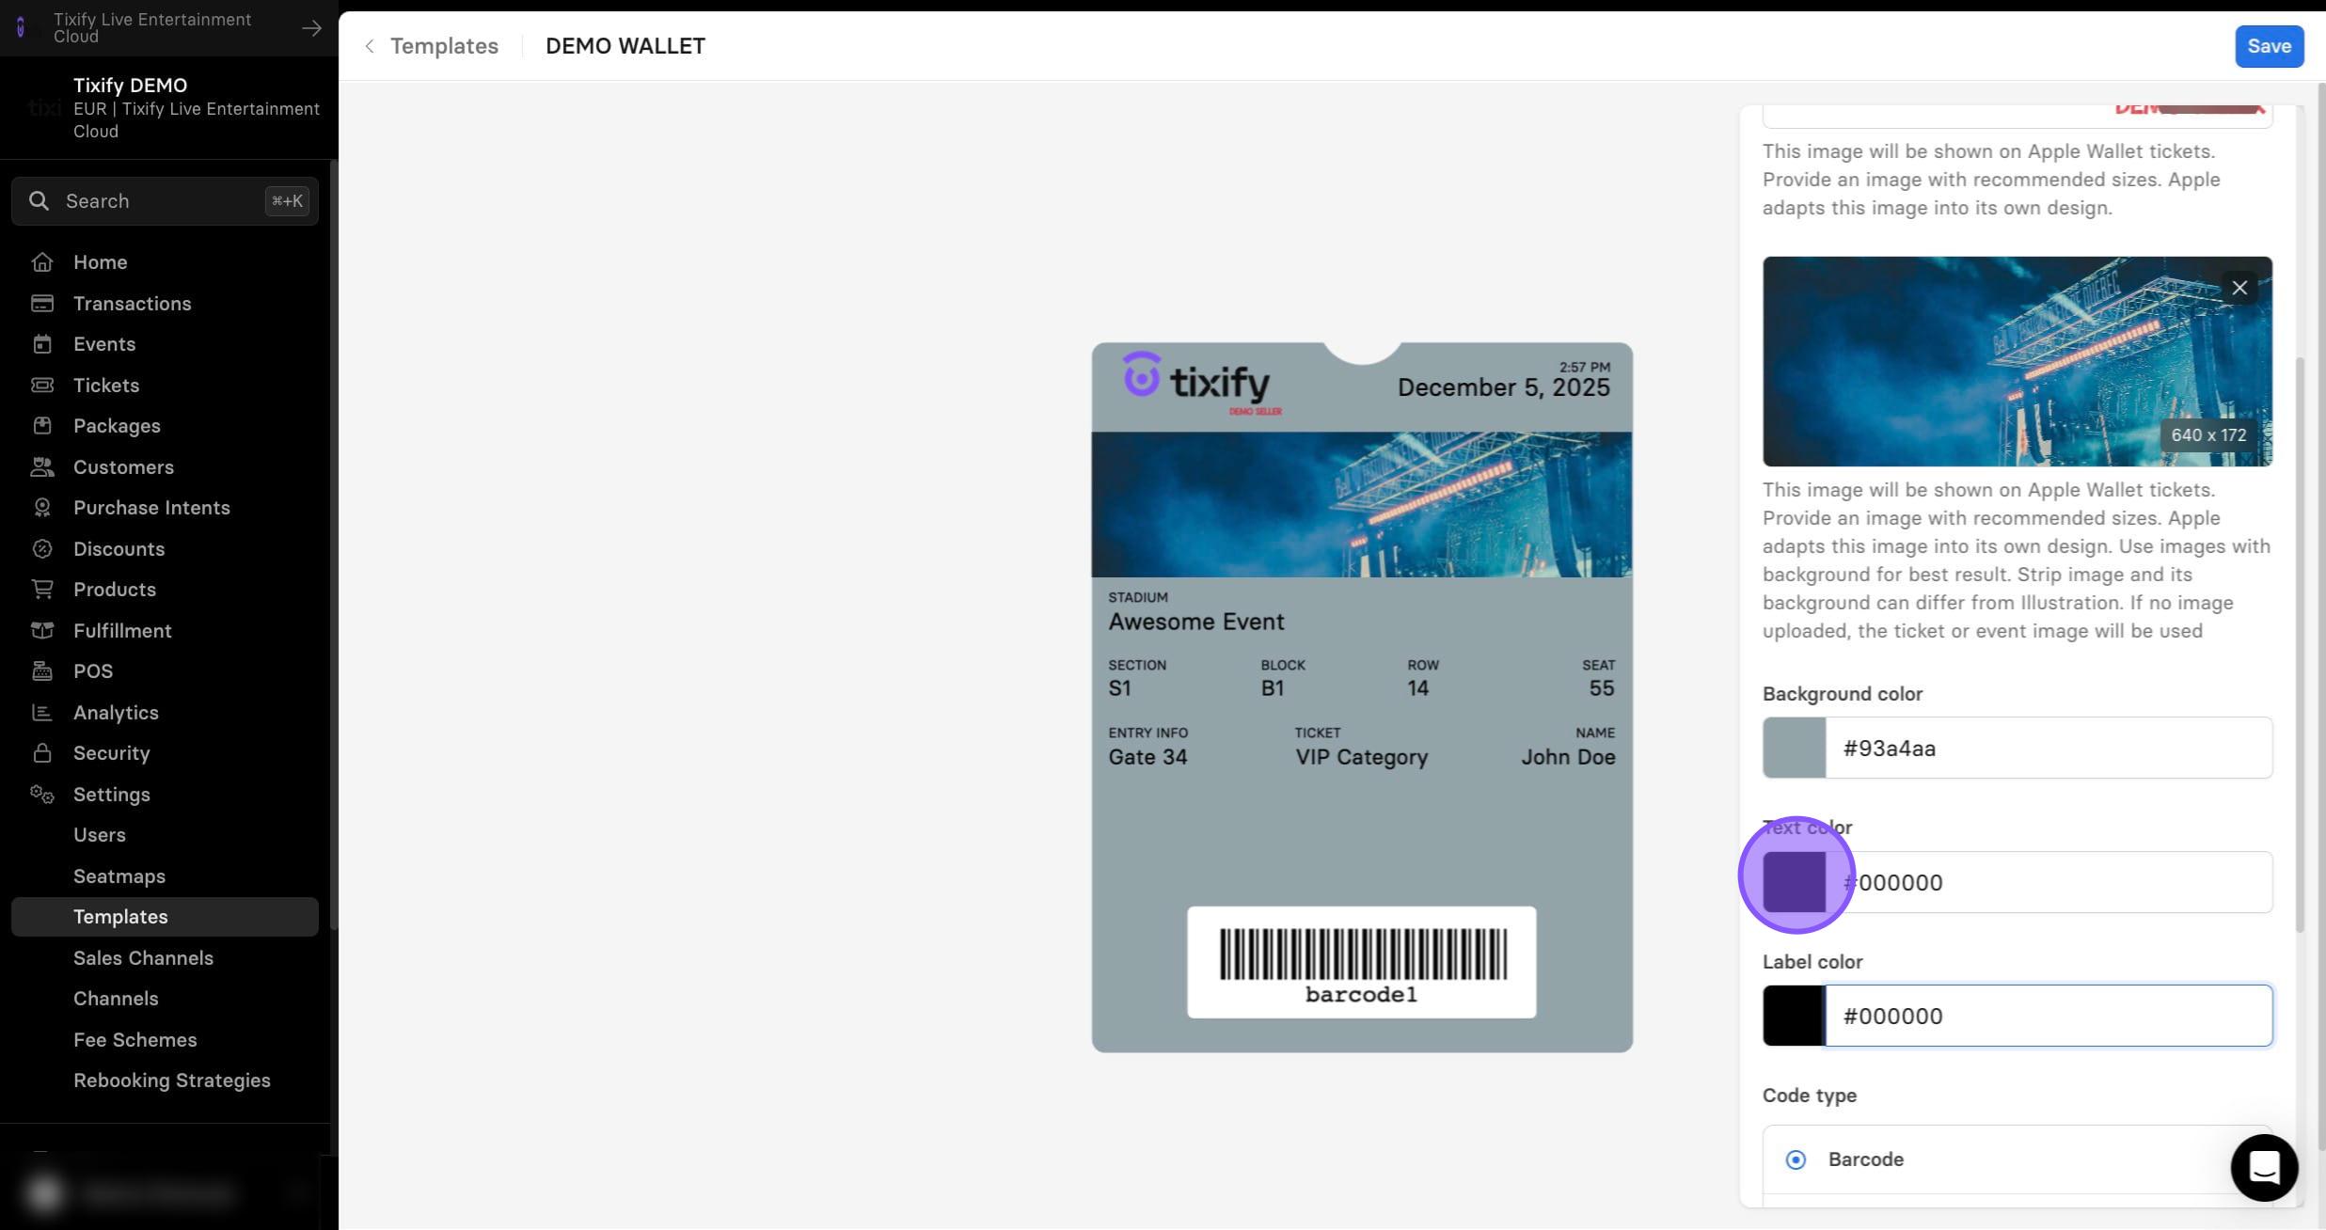Viewport: 2326px width, 1230px height.
Task: Click the Security lock icon
Action: click(x=41, y=753)
